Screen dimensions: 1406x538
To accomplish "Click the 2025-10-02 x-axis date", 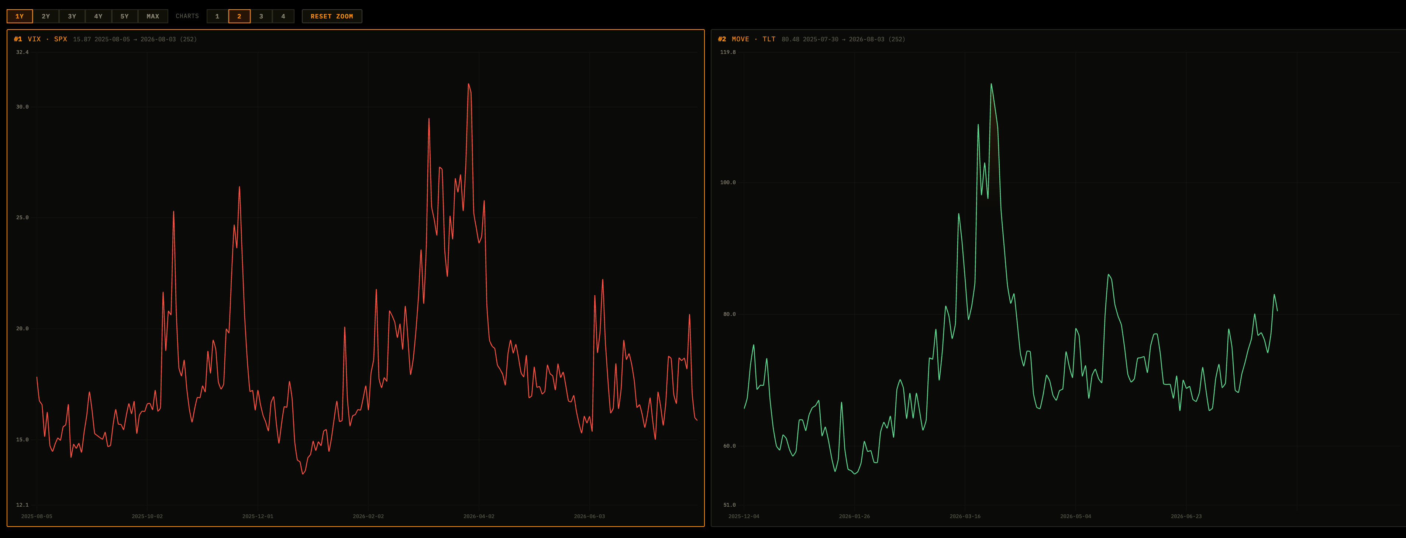I will click(147, 516).
